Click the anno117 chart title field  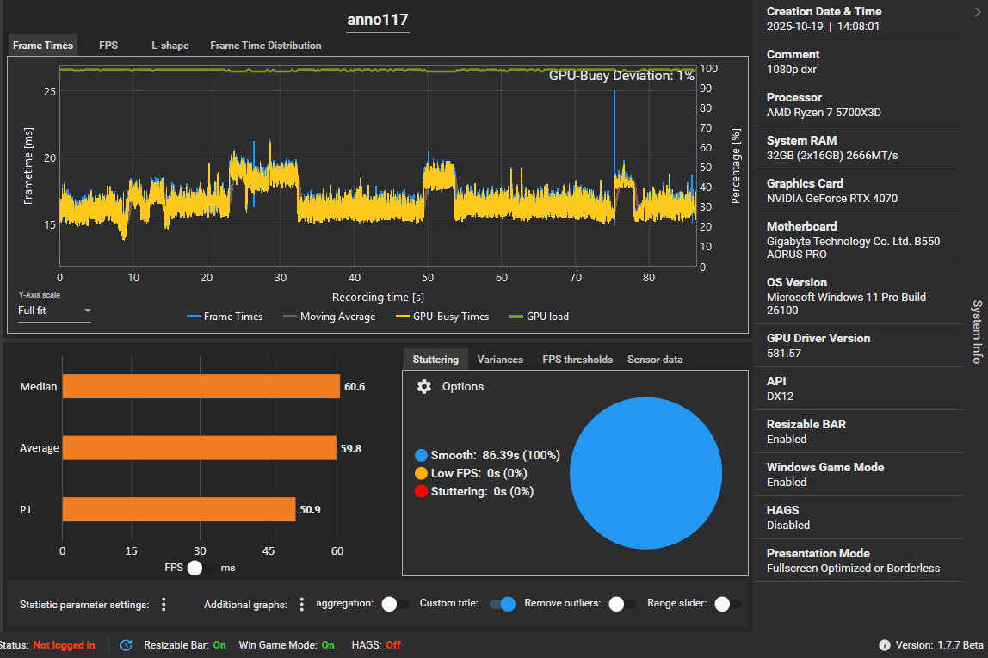pyautogui.click(x=378, y=20)
